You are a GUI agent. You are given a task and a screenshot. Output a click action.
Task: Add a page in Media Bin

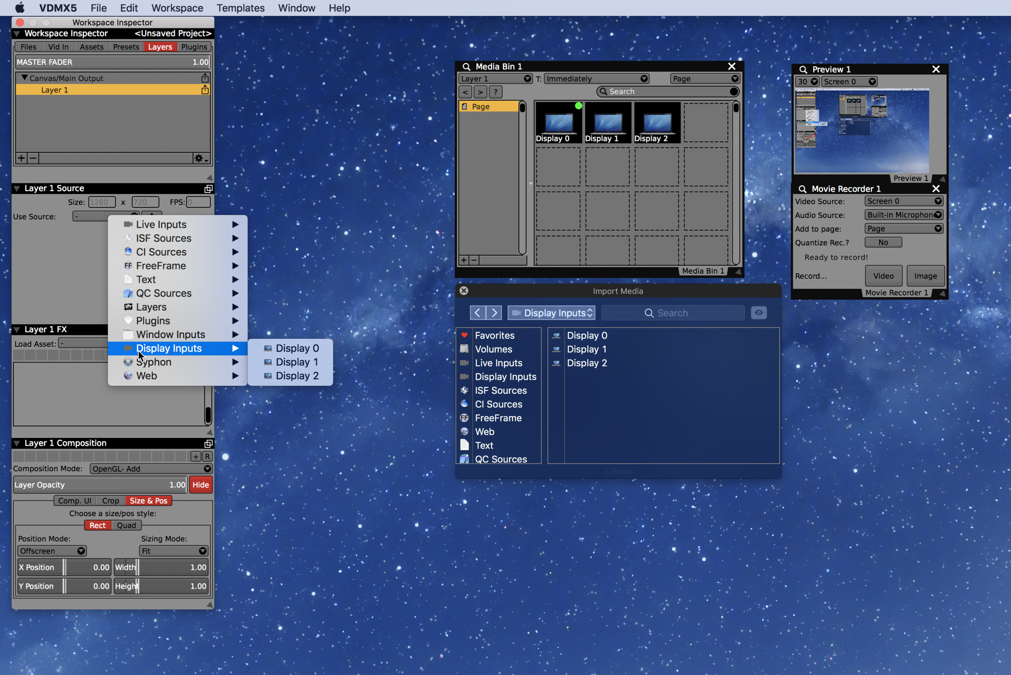(464, 260)
